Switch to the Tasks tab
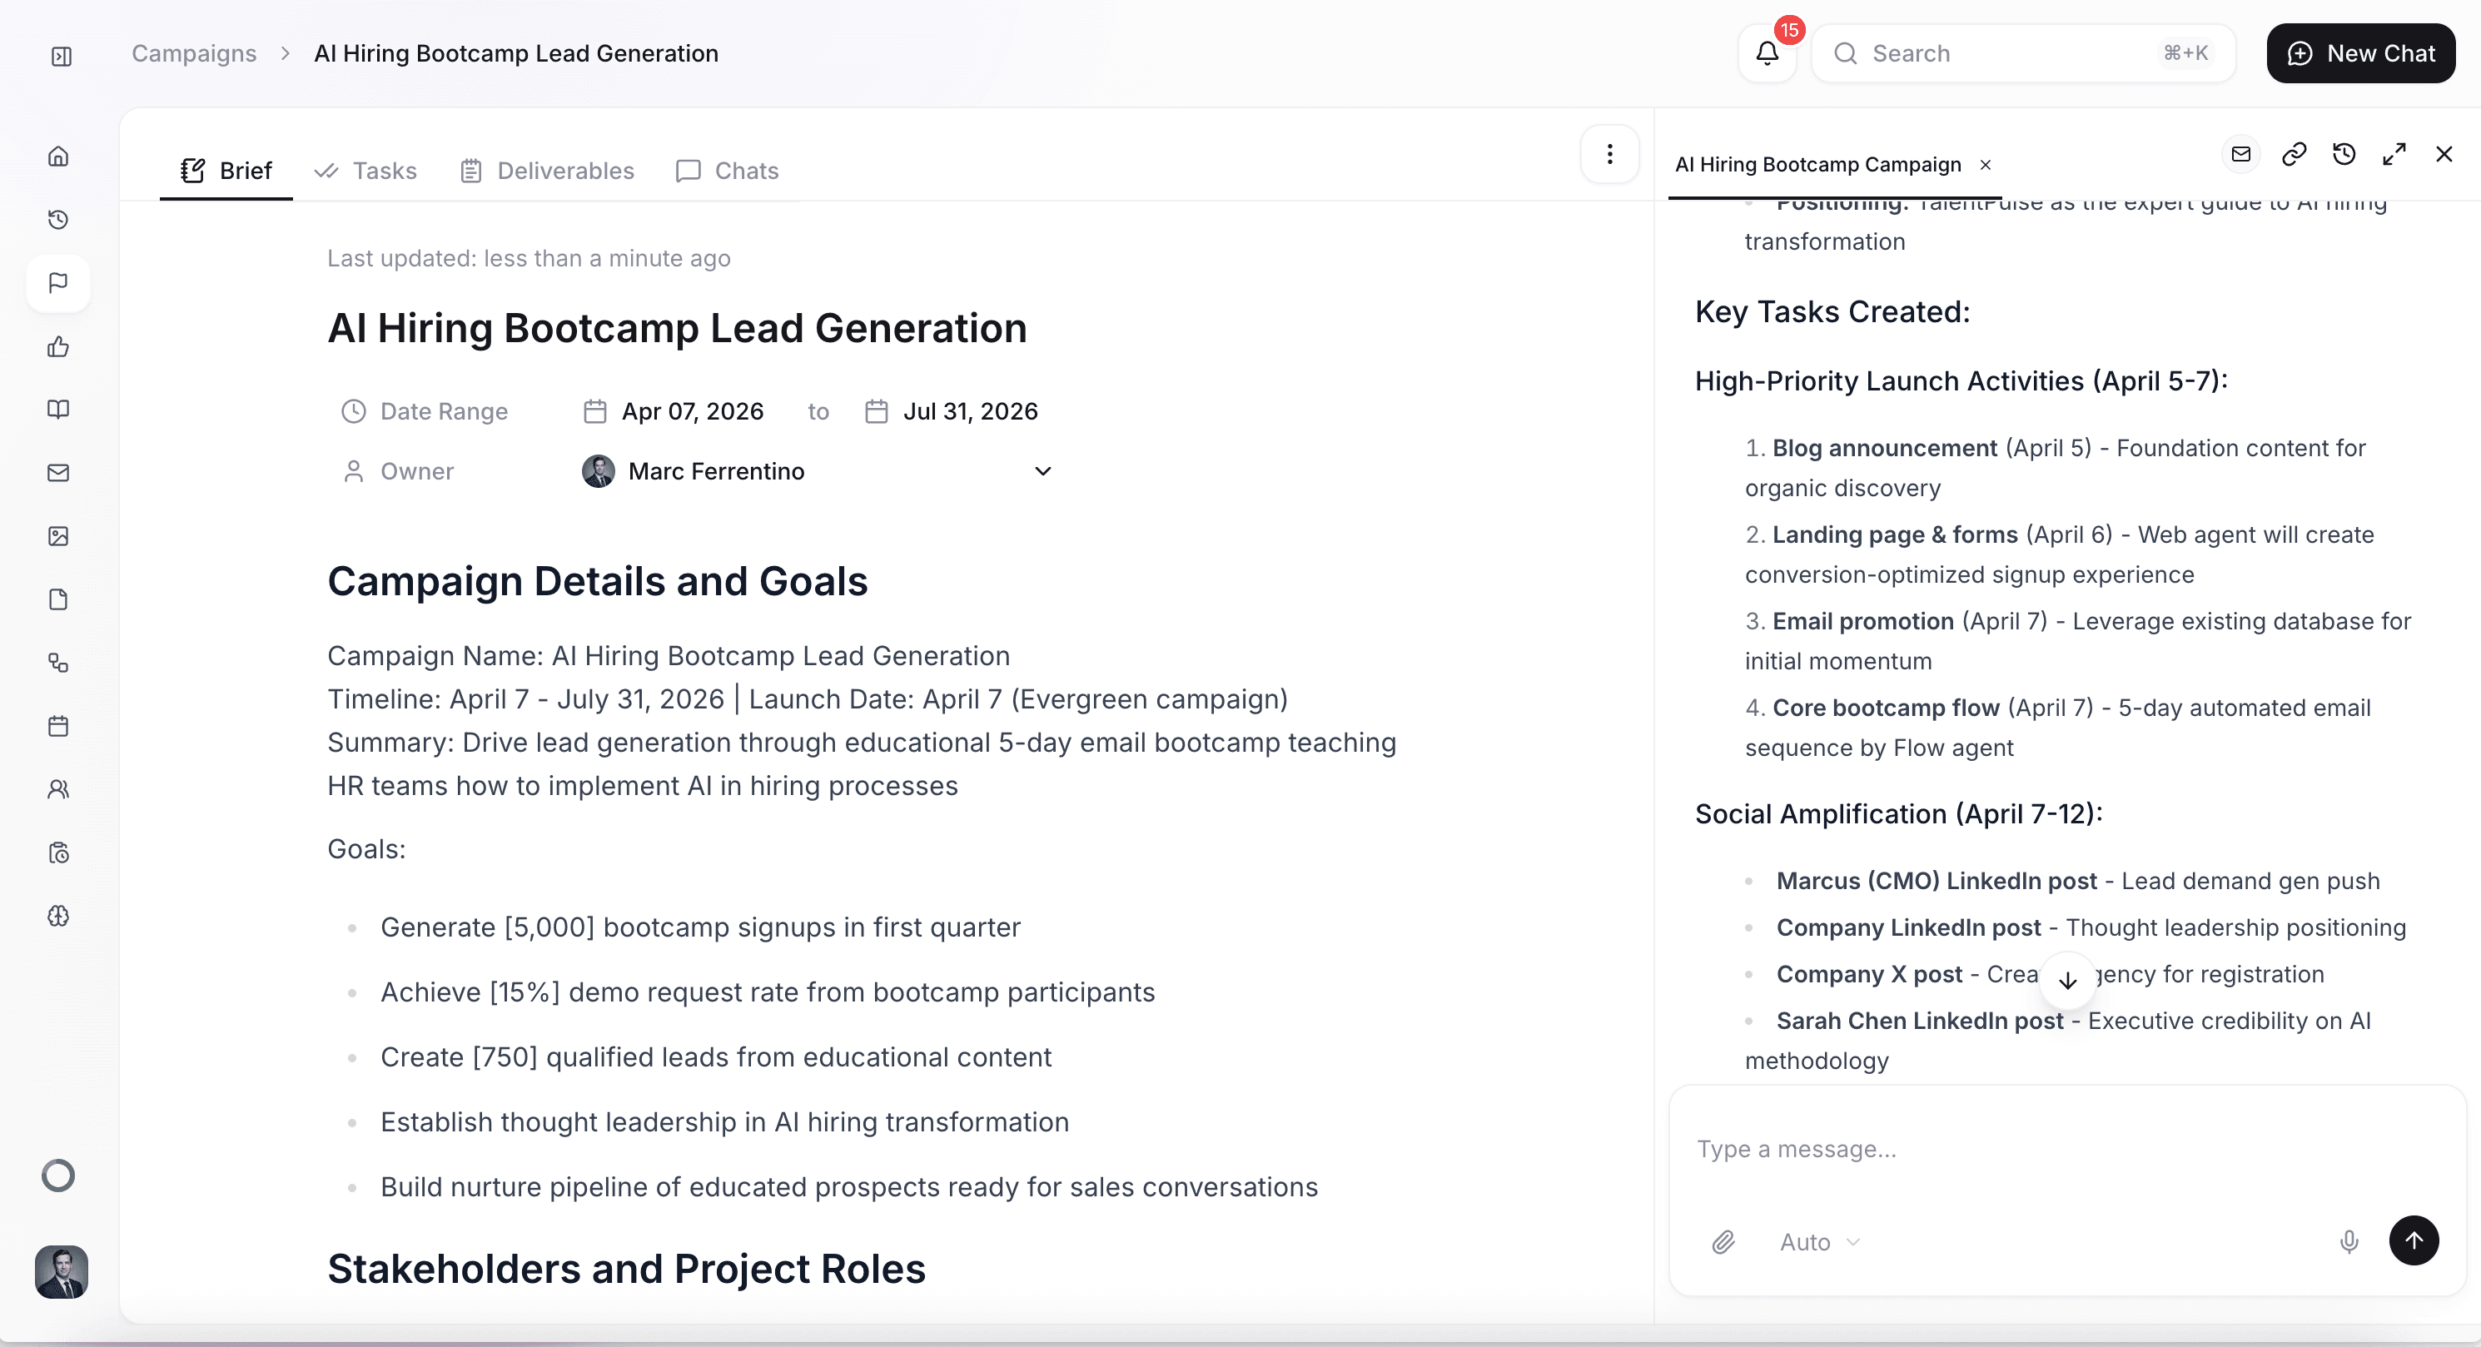The image size is (2481, 1347). (x=366, y=171)
